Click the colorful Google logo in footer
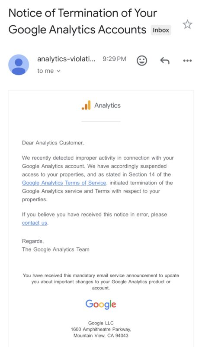The image size is (202, 347). point(101,305)
